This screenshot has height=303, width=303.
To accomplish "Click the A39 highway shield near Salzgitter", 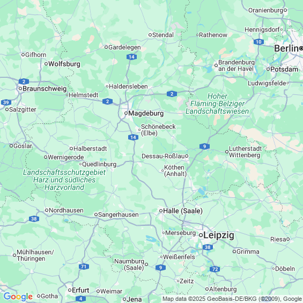I will (6, 102).
